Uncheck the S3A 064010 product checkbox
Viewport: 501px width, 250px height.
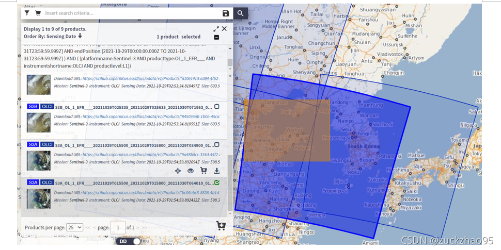click(x=217, y=182)
